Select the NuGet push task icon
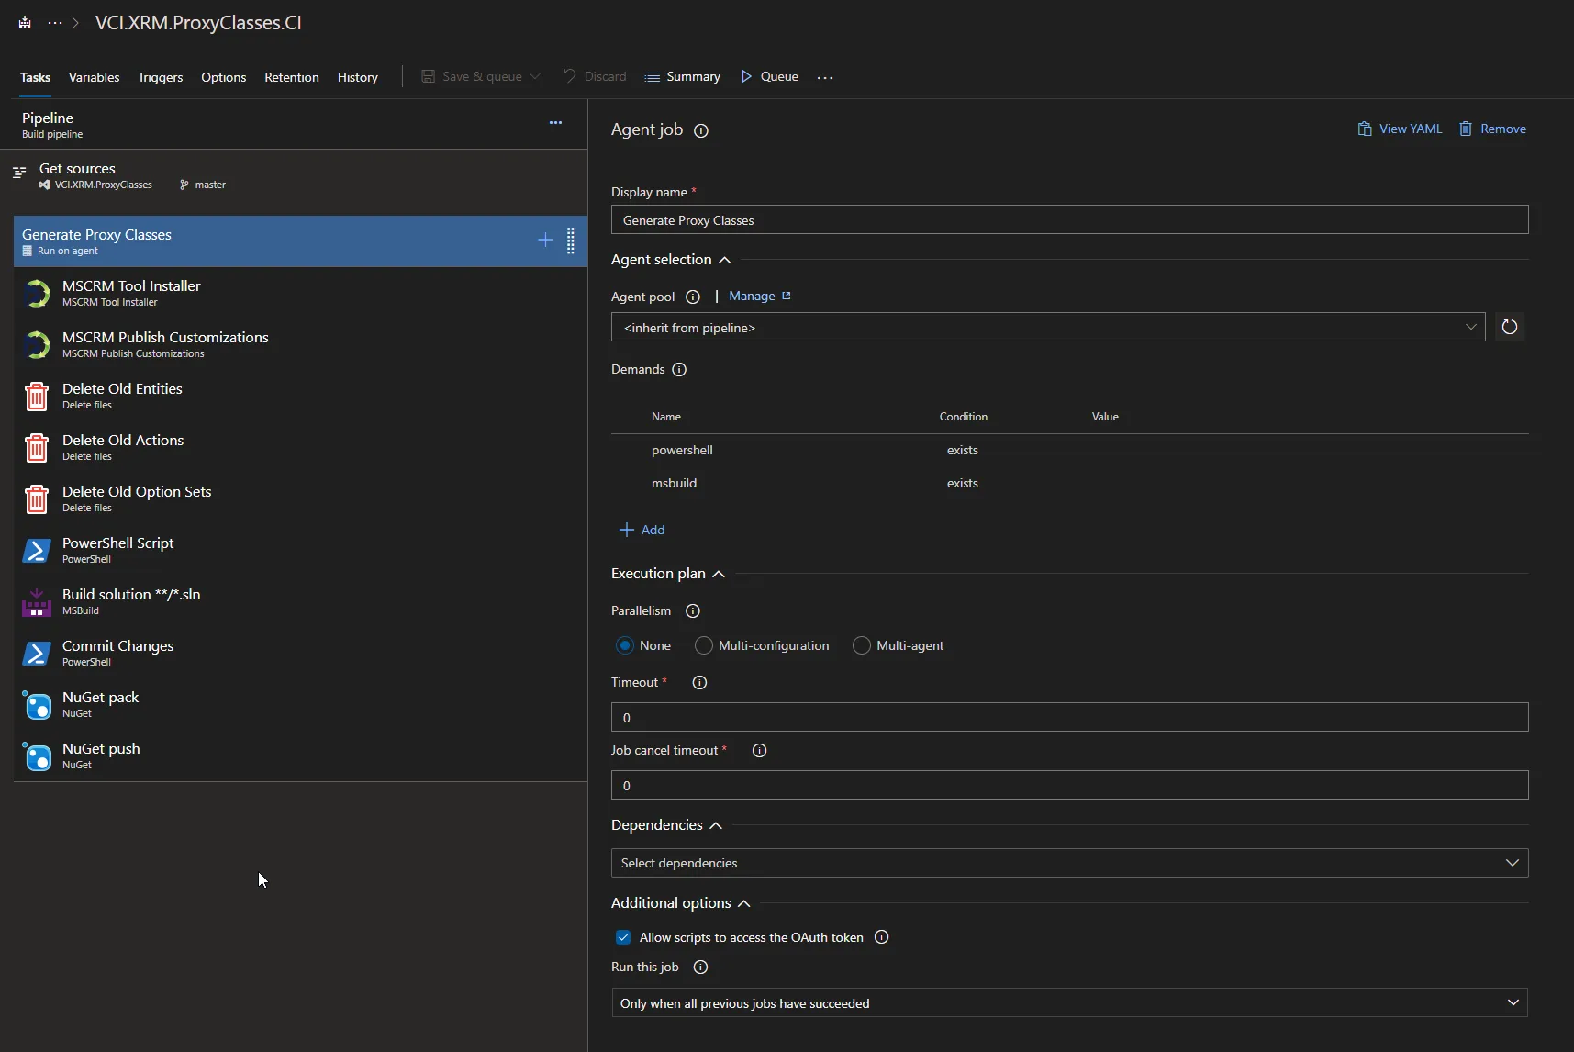The image size is (1574, 1052). [37, 756]
